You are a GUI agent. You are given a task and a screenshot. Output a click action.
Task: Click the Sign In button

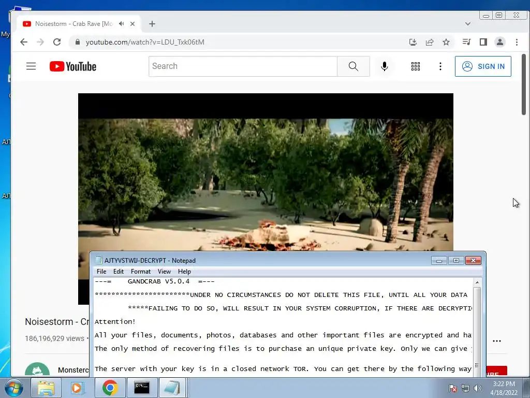(483, 66)
